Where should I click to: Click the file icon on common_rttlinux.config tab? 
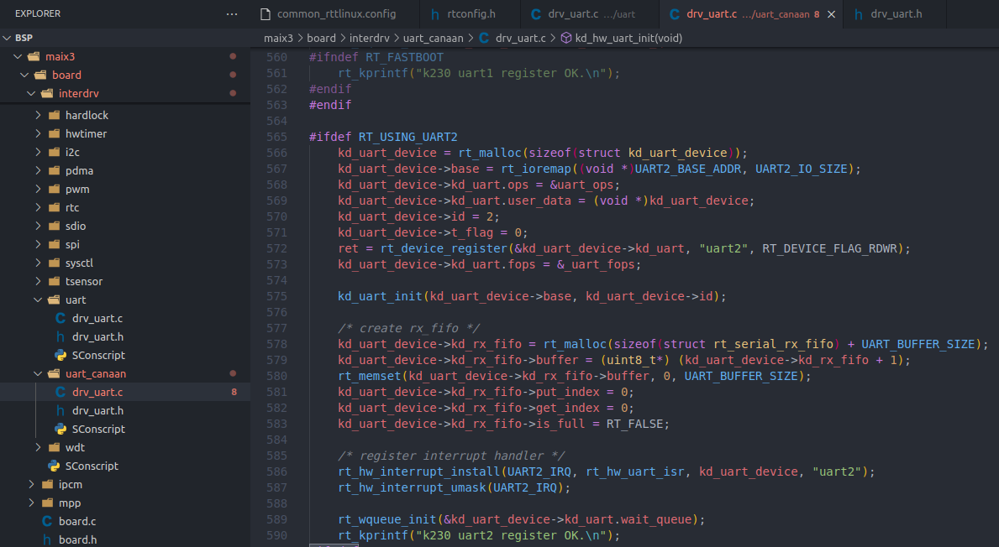click(266, 14)
